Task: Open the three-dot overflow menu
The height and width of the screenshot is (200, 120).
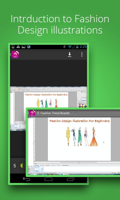Action: [82, 54]
